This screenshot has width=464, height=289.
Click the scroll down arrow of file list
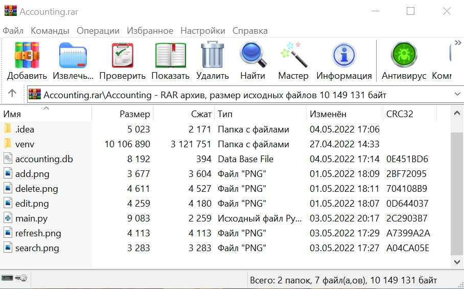[x=457, y=262]
